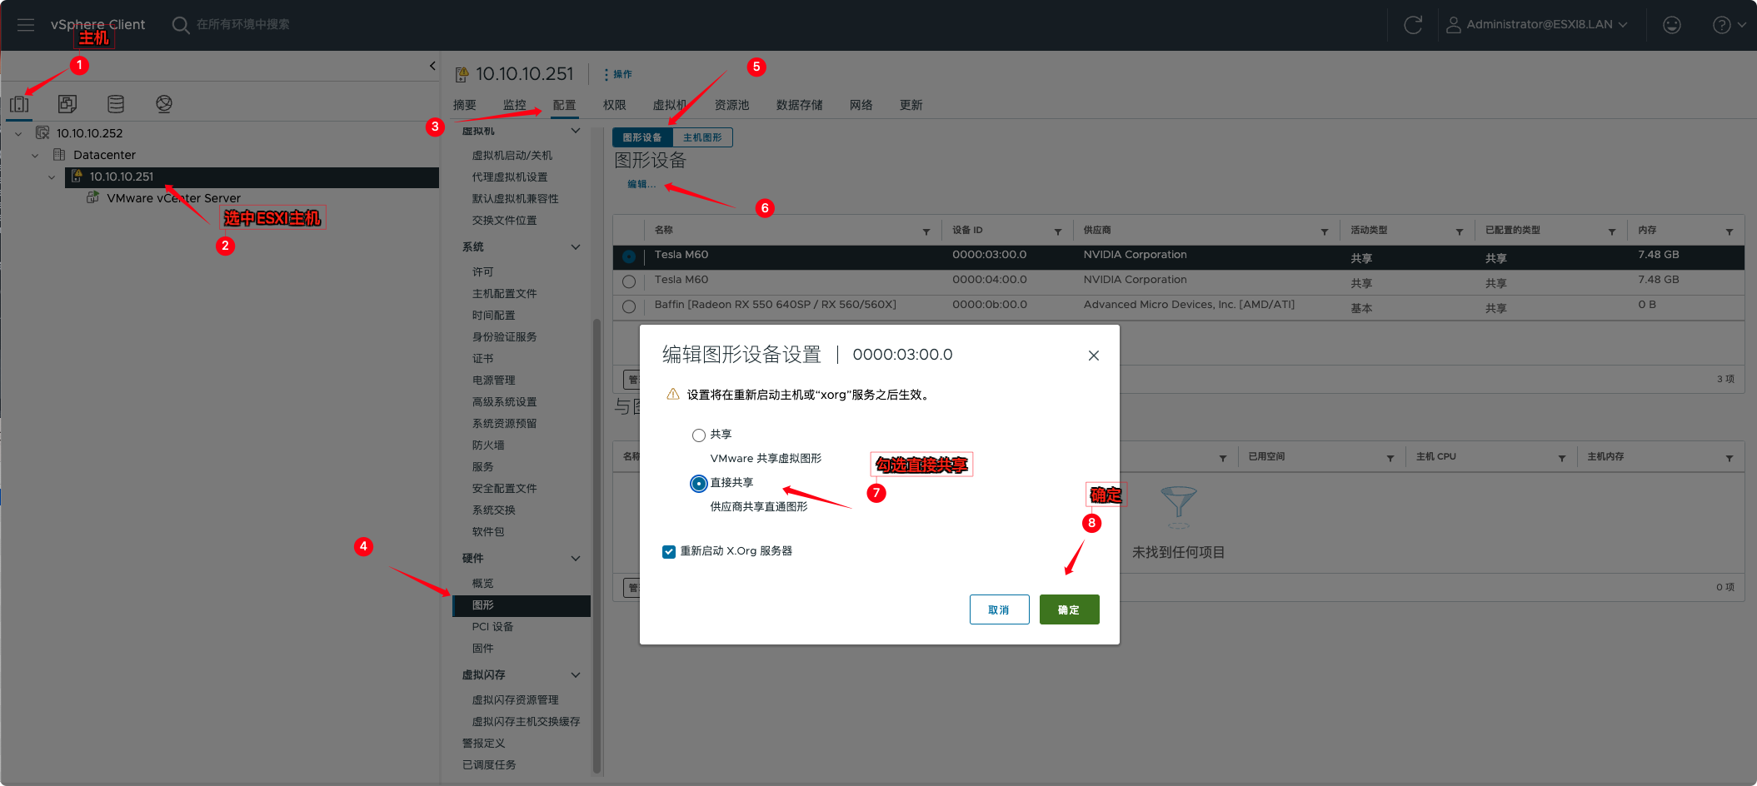Viewport: 1757px width, 786px height.
Task: Collapse the 10.10.10.252 vCenter tree node
Action: tap(18, 133)
